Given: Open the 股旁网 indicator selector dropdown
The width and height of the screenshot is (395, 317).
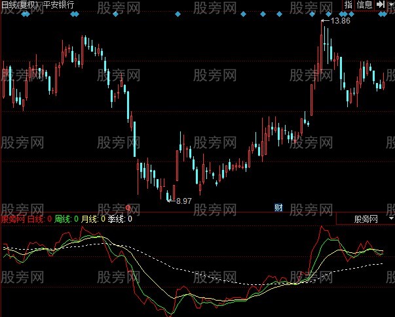Looking at the screenshot, I should point(366,219).
